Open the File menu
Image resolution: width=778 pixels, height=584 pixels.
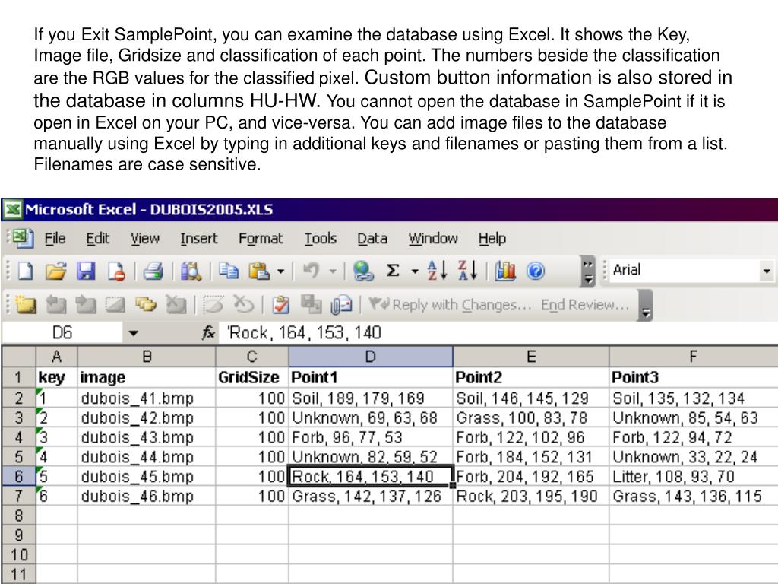[x=55, y=239]
